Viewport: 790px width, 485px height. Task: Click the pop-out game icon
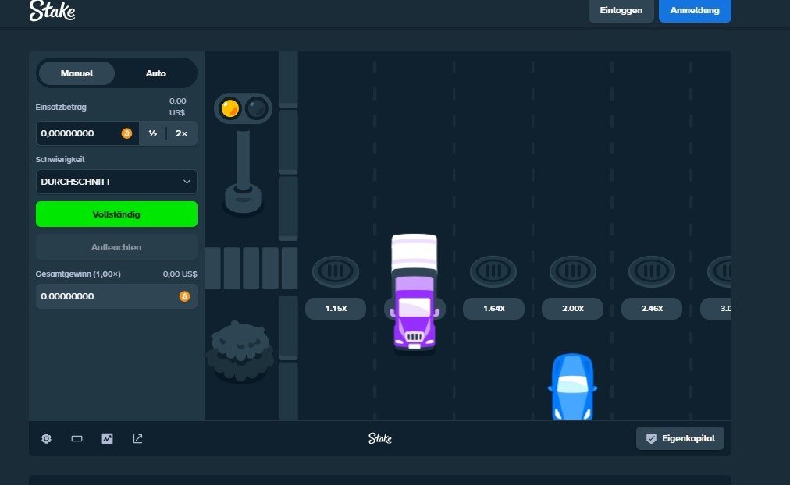(137, 439)
